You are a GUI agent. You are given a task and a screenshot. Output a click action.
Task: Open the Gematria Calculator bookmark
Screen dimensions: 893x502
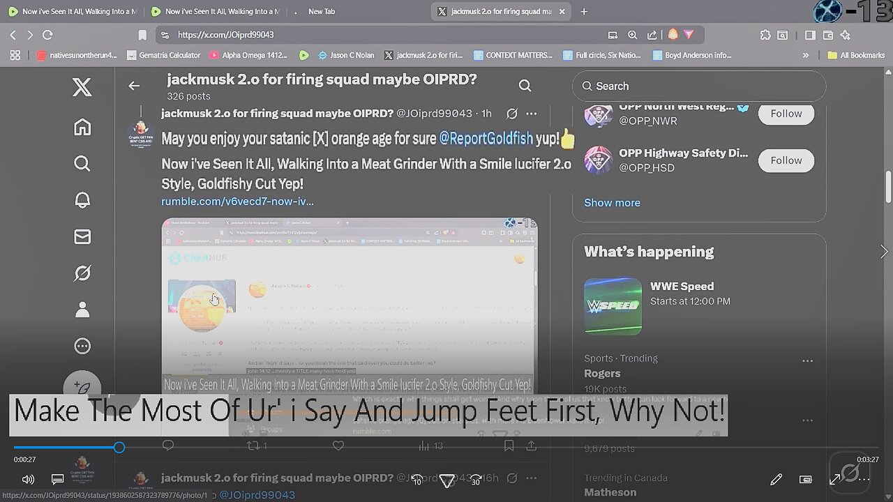coord(164,55)
